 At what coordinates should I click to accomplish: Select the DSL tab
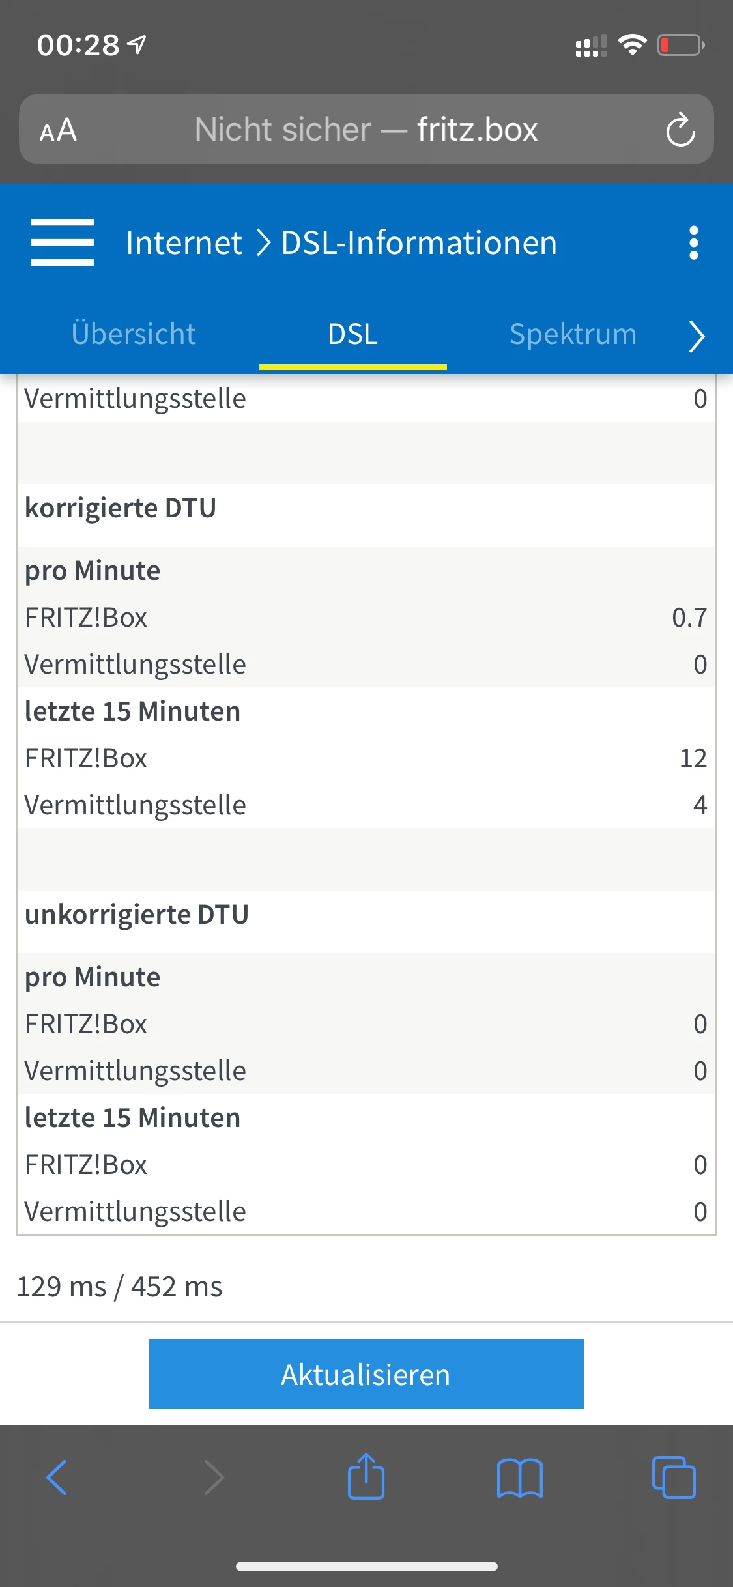tap(352, 334)
